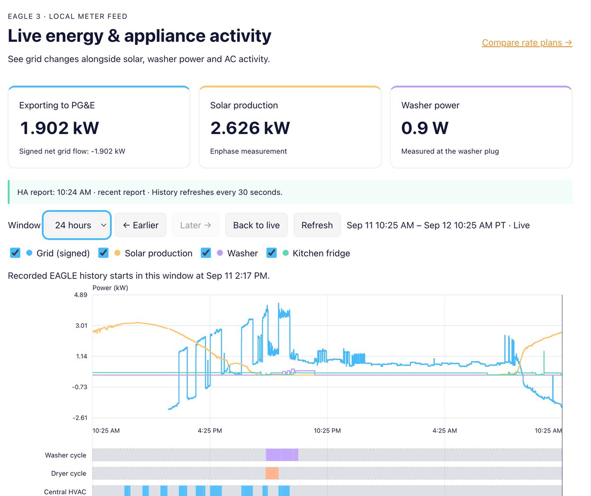The image size is (591, 496).
Task: Click the -2.61 y-axis value
Action: click(x=79, y=418)
